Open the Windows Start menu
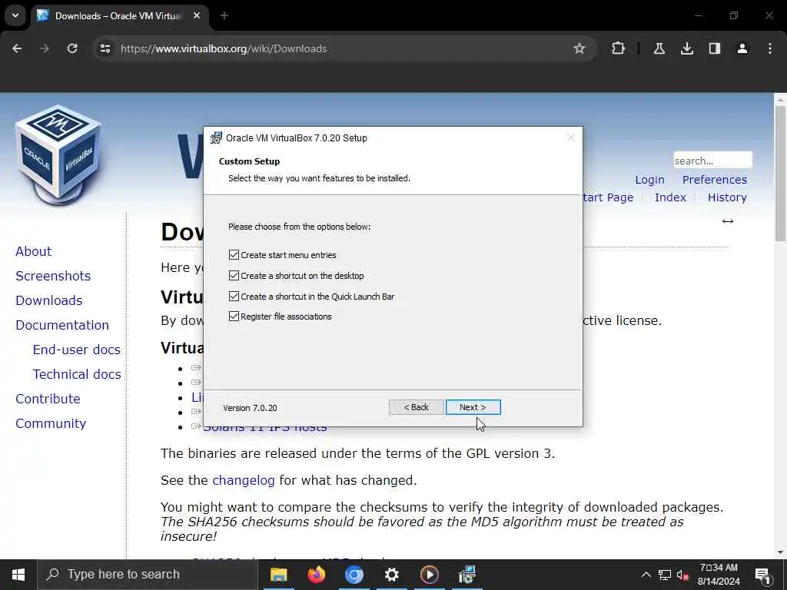 coord(18,575)
